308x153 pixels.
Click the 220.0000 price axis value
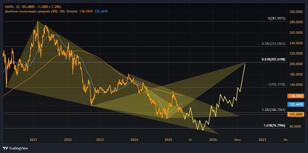[x=296, y=53]
